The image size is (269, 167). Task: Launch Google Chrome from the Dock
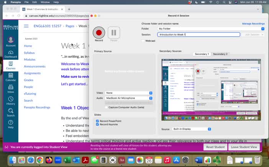(x=40, y=160)
